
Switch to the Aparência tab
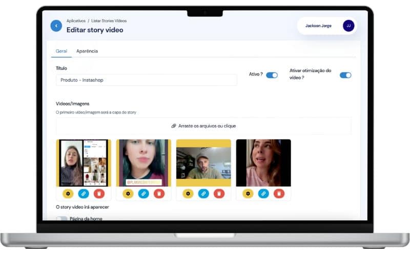tap(87, 51)
